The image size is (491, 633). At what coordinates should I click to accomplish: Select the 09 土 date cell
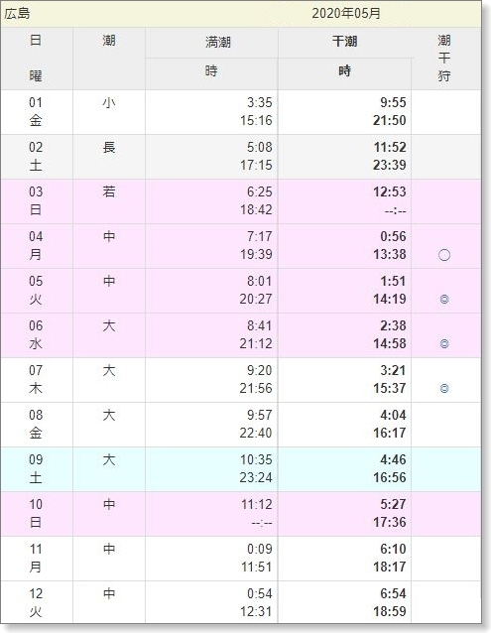[x=36, y=468]
